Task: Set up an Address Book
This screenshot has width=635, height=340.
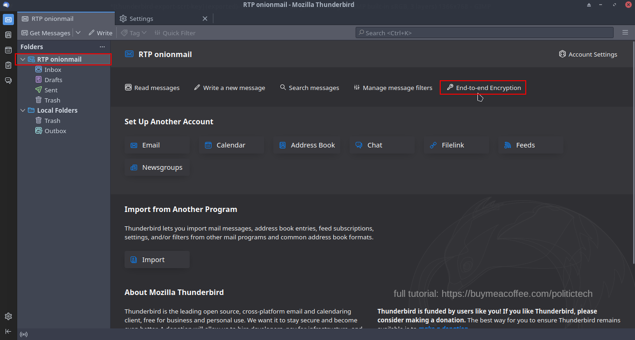Action: [x=307, y=145]
